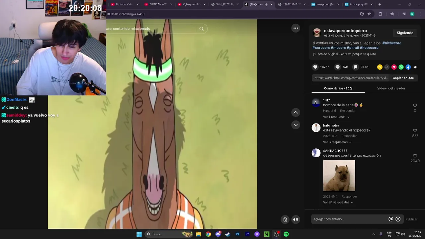This screenshot has width=425, height=239.
Task: Open creator avatar next to estavaporquetequiero
Action: (317, 33)
